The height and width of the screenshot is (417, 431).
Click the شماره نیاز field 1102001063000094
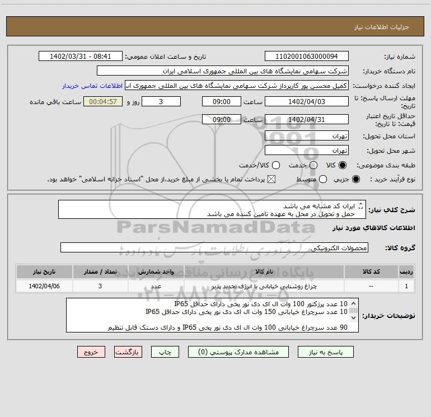307,56
